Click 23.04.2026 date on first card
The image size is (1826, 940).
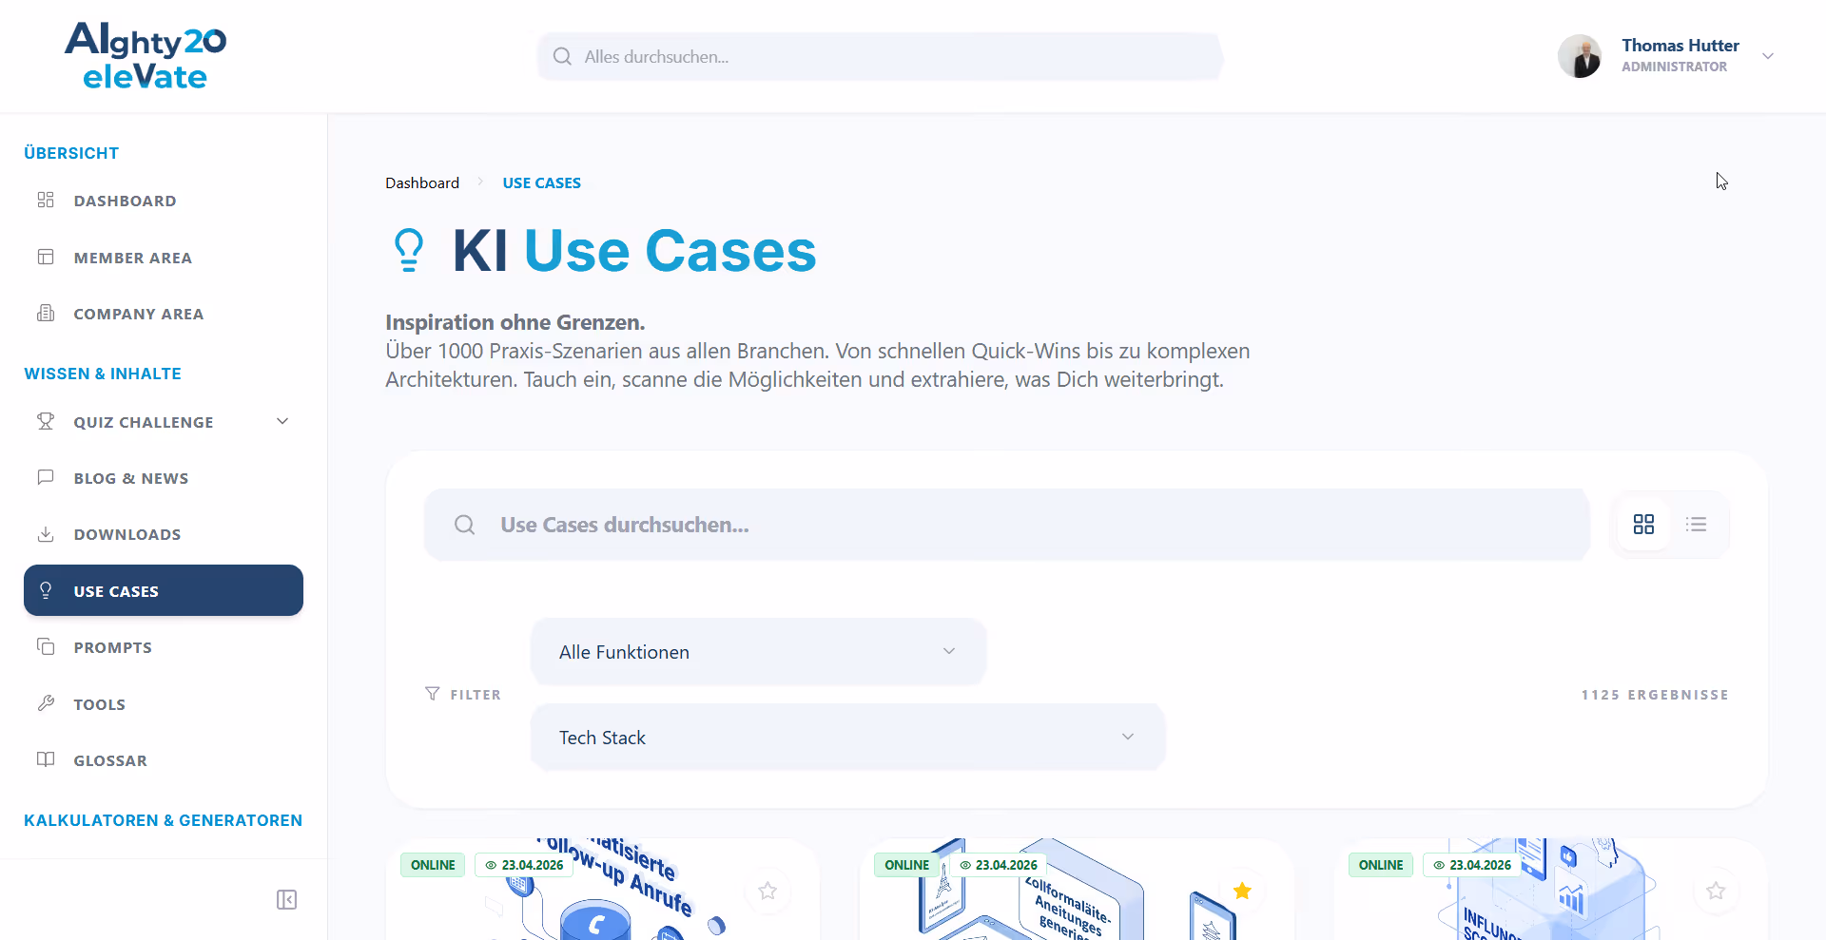[524, 865]
